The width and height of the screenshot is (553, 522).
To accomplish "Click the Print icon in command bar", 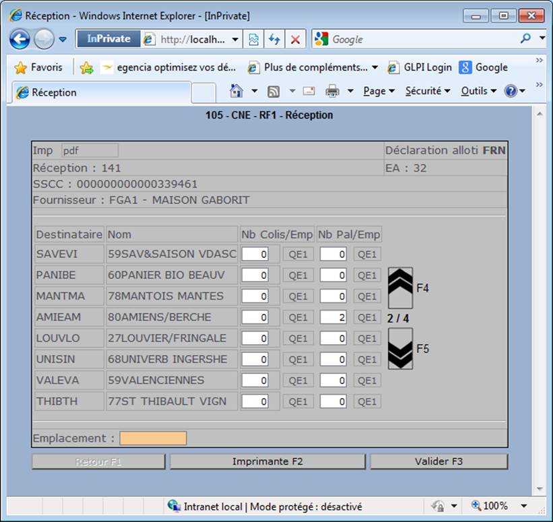I will coord(332,91).
